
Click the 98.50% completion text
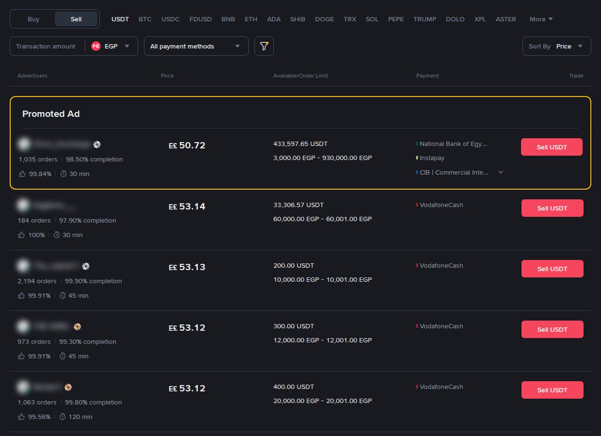95,159
